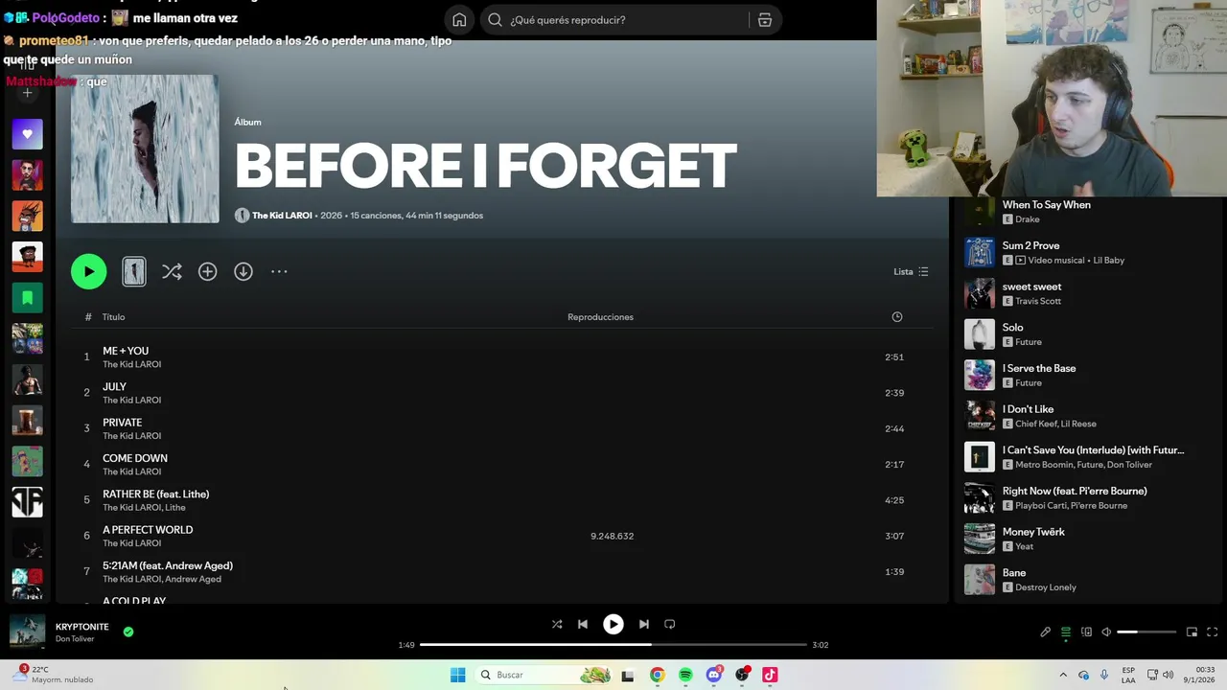The height and width of the screenshot is (690, 1227).
Task: Skip to previous track
Action: pyautogui.click(x=582, y=624)
